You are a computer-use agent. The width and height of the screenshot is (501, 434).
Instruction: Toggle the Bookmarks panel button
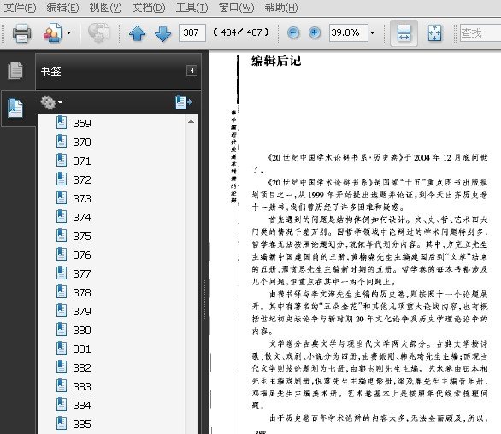15,108
